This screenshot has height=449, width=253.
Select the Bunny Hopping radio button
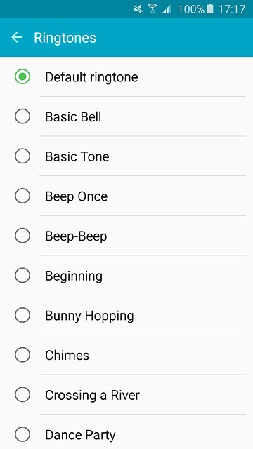[x=22, y=315]
